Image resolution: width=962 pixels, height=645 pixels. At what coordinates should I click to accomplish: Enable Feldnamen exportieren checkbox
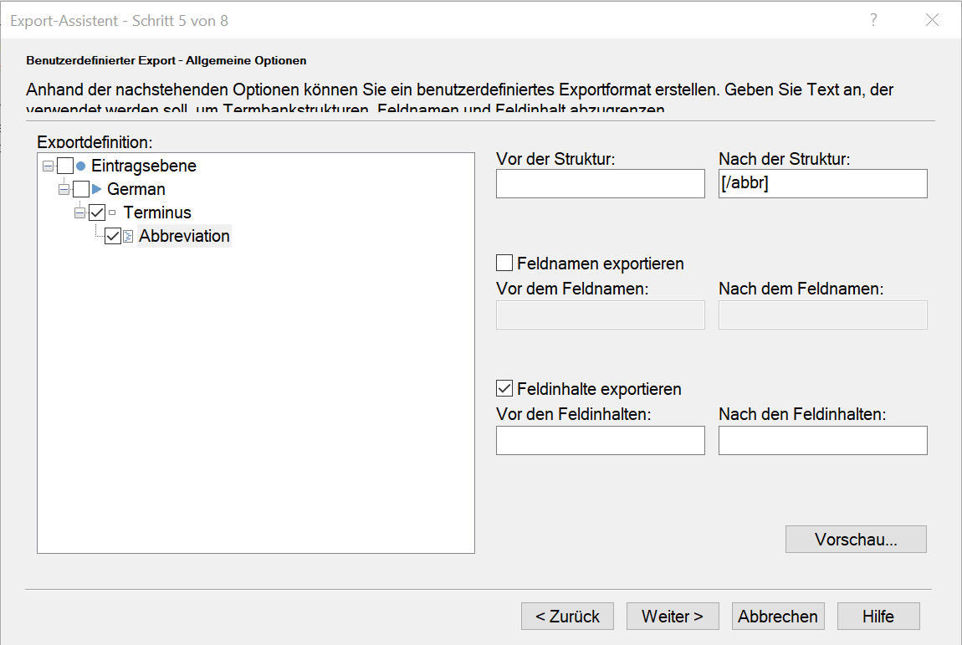click(x=504, y=263)
